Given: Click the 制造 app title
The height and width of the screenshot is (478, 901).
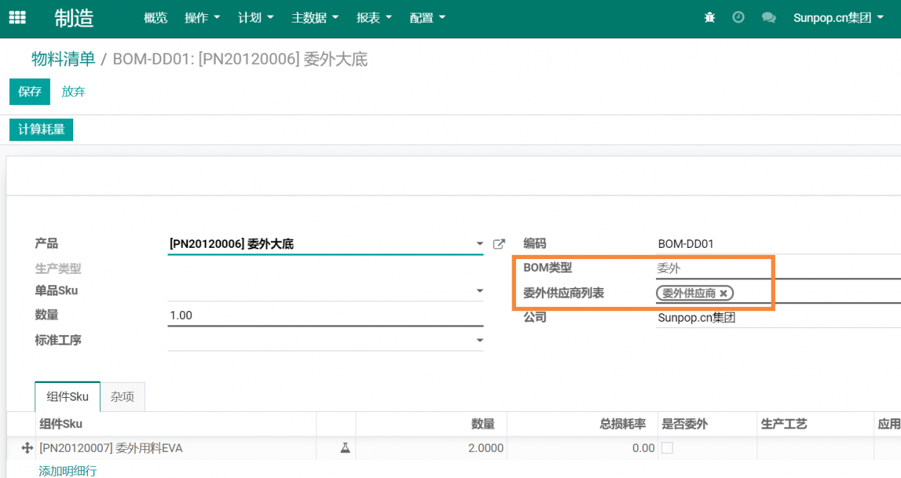Looking at the screenshot, I should click(x=74, y=18).
